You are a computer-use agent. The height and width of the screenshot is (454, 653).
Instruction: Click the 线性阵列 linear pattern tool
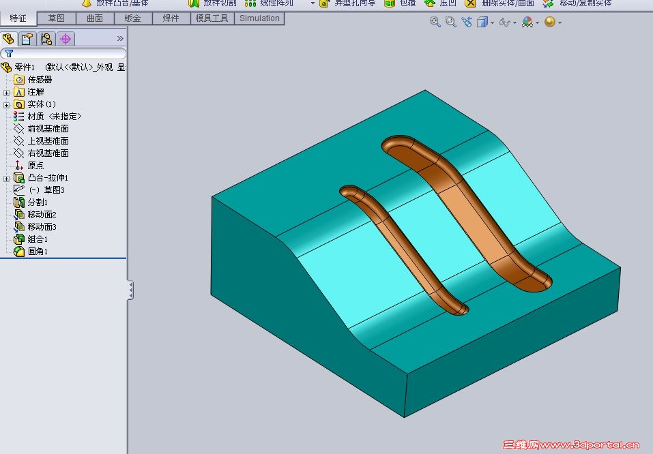269,3
